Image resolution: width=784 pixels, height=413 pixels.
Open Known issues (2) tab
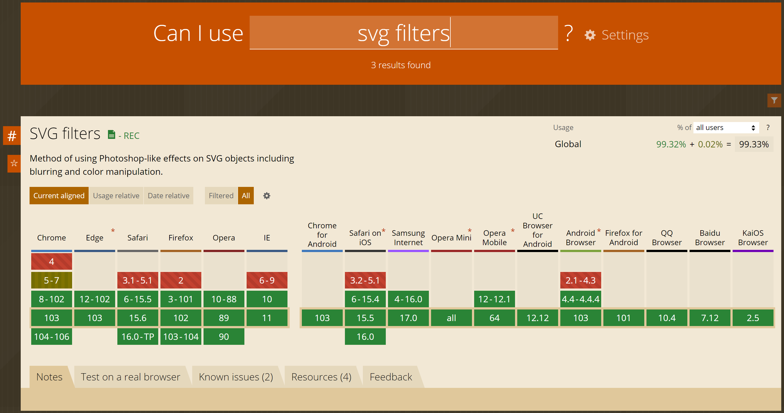pyautogui.click(x=236, y=377)
